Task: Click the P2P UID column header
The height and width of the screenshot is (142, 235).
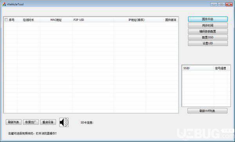Action: (93, 20)
